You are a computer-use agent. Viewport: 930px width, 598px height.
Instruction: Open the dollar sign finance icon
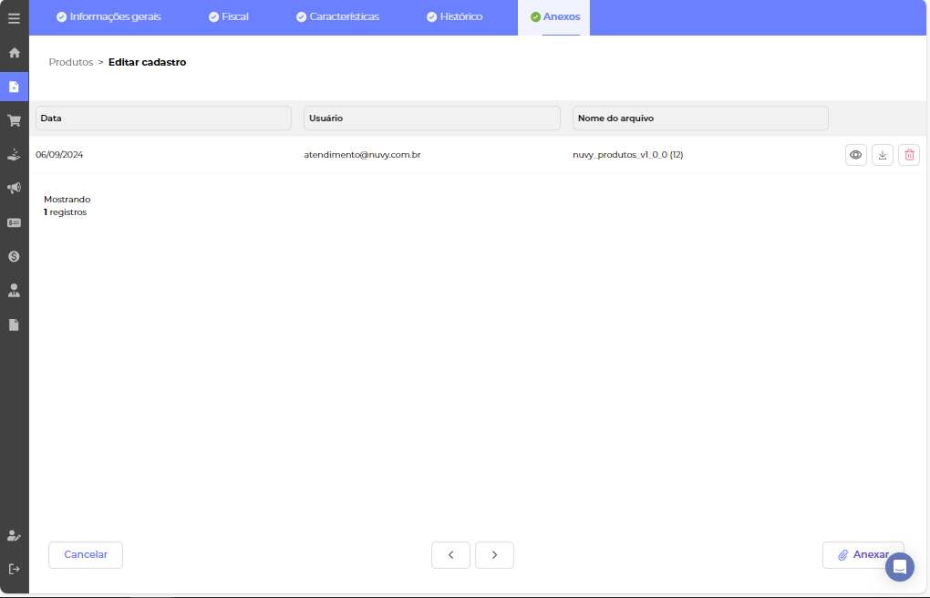(x=14, y=256)
